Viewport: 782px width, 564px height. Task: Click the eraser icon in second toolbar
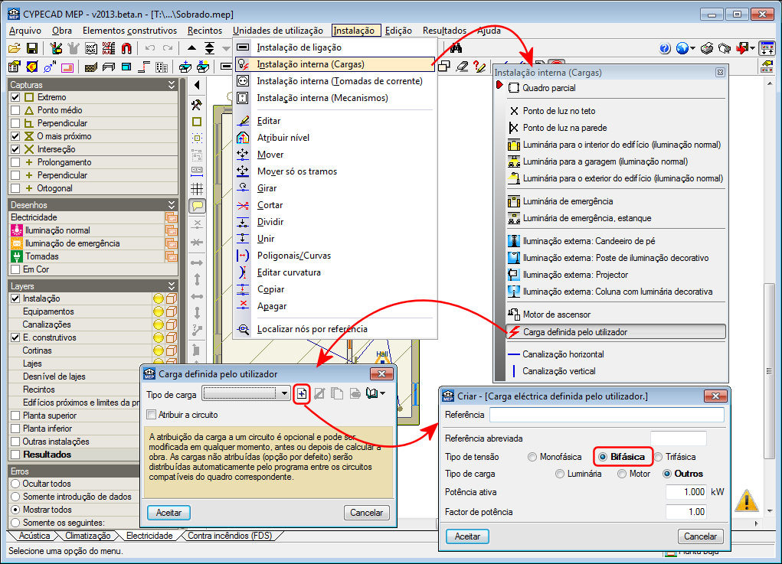click(x=463, y=67)
